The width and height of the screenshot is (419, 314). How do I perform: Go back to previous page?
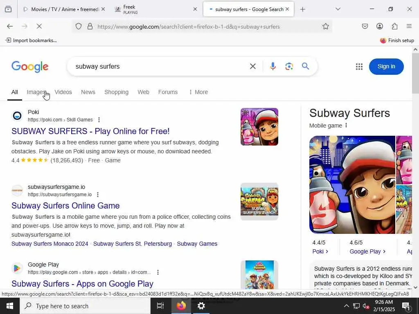[x=10, y=26]
